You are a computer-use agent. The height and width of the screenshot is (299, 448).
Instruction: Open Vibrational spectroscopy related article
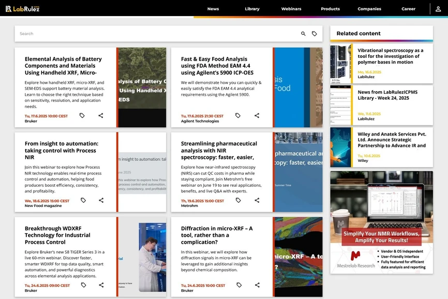tap(390, 56)
